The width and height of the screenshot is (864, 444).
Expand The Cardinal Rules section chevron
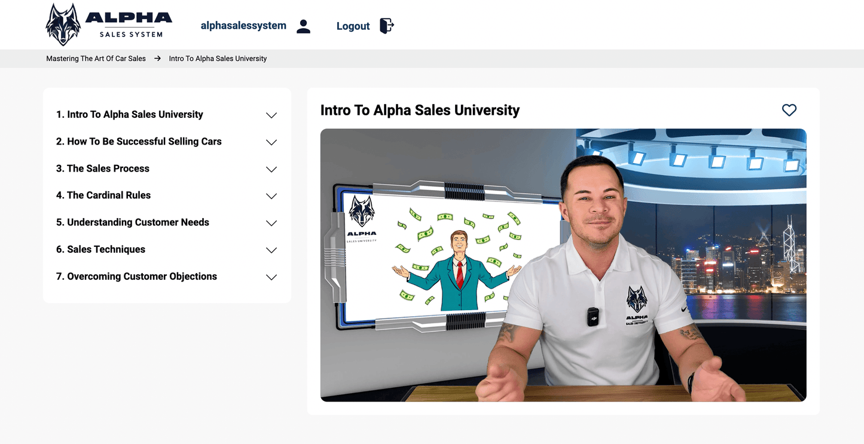pos(271,196)
